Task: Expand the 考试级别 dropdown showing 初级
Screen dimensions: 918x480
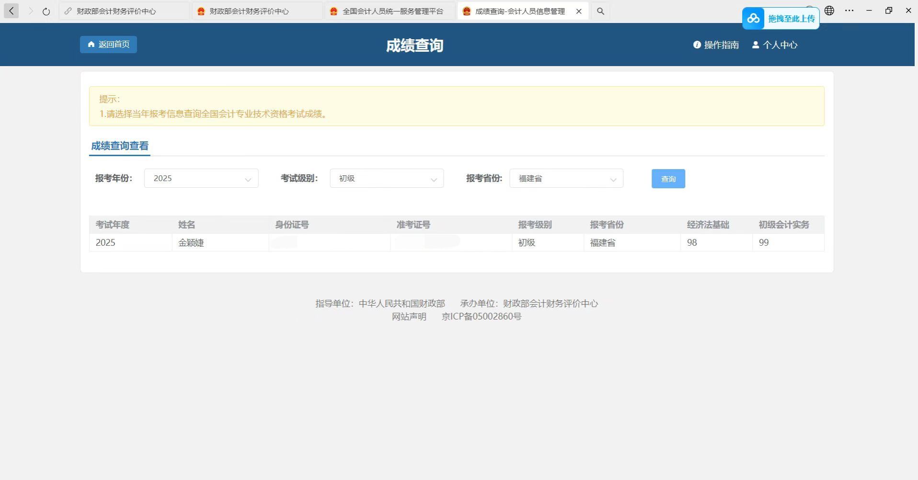Action: 387,179
